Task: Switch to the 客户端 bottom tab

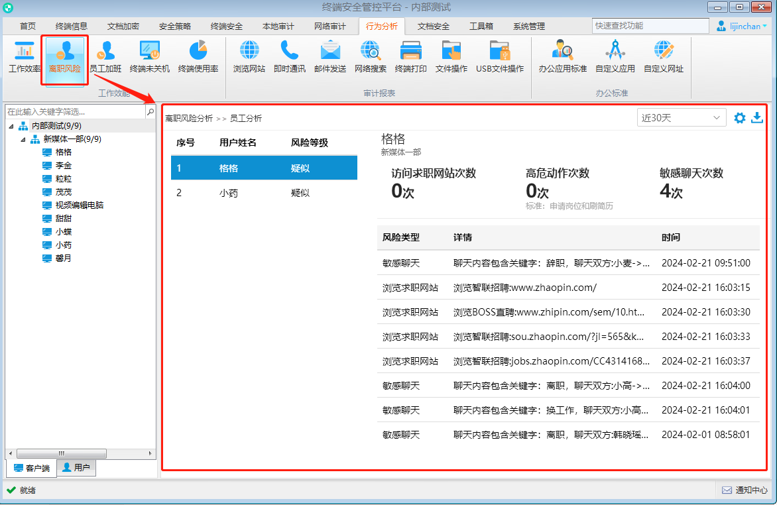Action: [x=32, y=468]
